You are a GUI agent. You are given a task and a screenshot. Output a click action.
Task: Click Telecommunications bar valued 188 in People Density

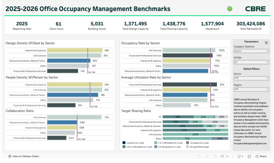pyautogui.click(x=73, y=95)
